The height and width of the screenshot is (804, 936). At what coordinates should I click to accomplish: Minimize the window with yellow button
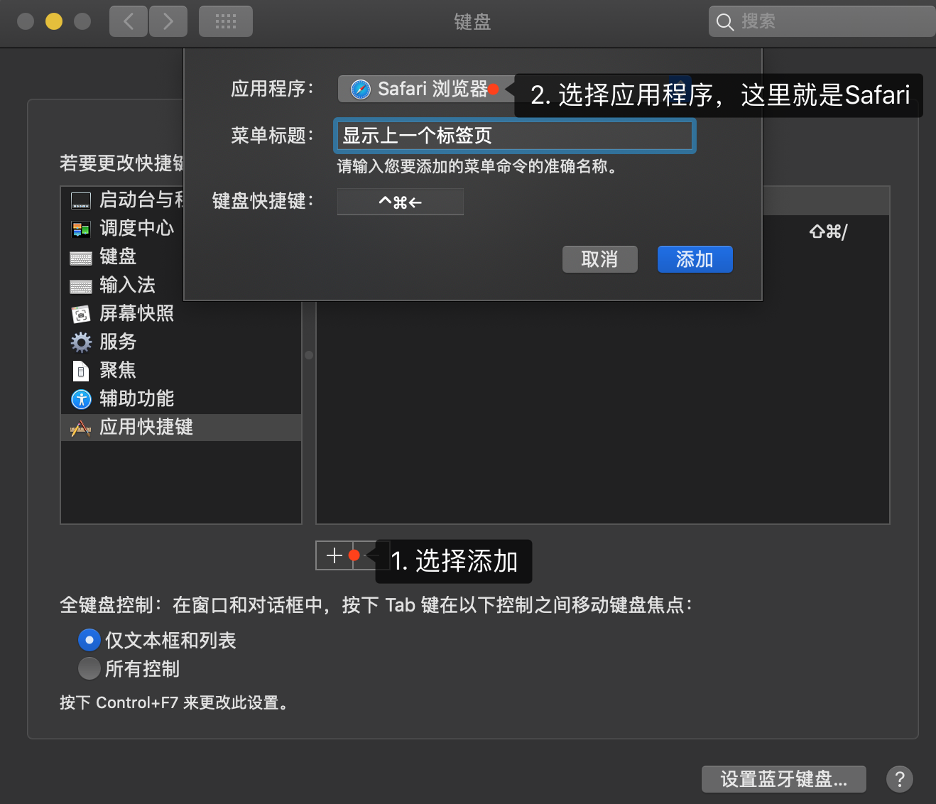pyautogui.click(x=54, y=21)
